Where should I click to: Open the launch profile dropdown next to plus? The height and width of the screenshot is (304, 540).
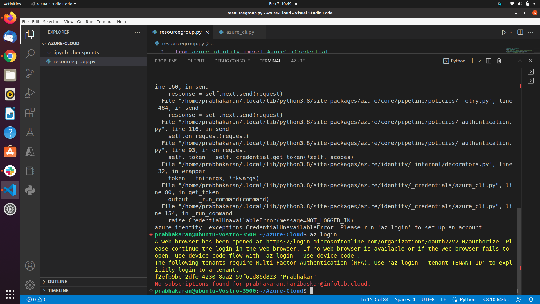tap(479, 61)
